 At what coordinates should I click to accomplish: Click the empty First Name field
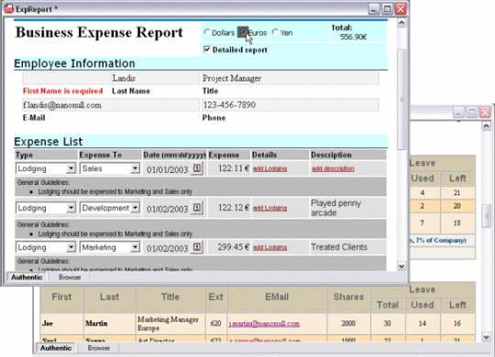coord(66,78)
